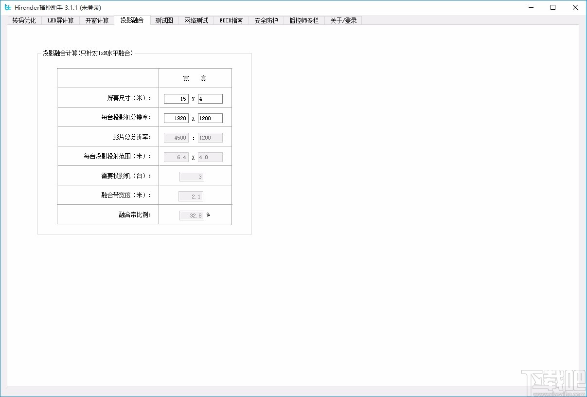Edit the screen height value 4
The height and width of the screenshot is (397, 587).
[210, 98]
